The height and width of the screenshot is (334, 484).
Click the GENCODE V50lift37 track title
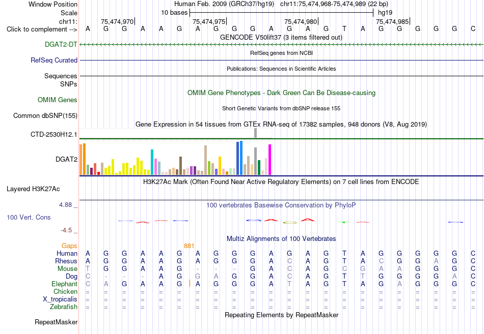coord(281,37)
